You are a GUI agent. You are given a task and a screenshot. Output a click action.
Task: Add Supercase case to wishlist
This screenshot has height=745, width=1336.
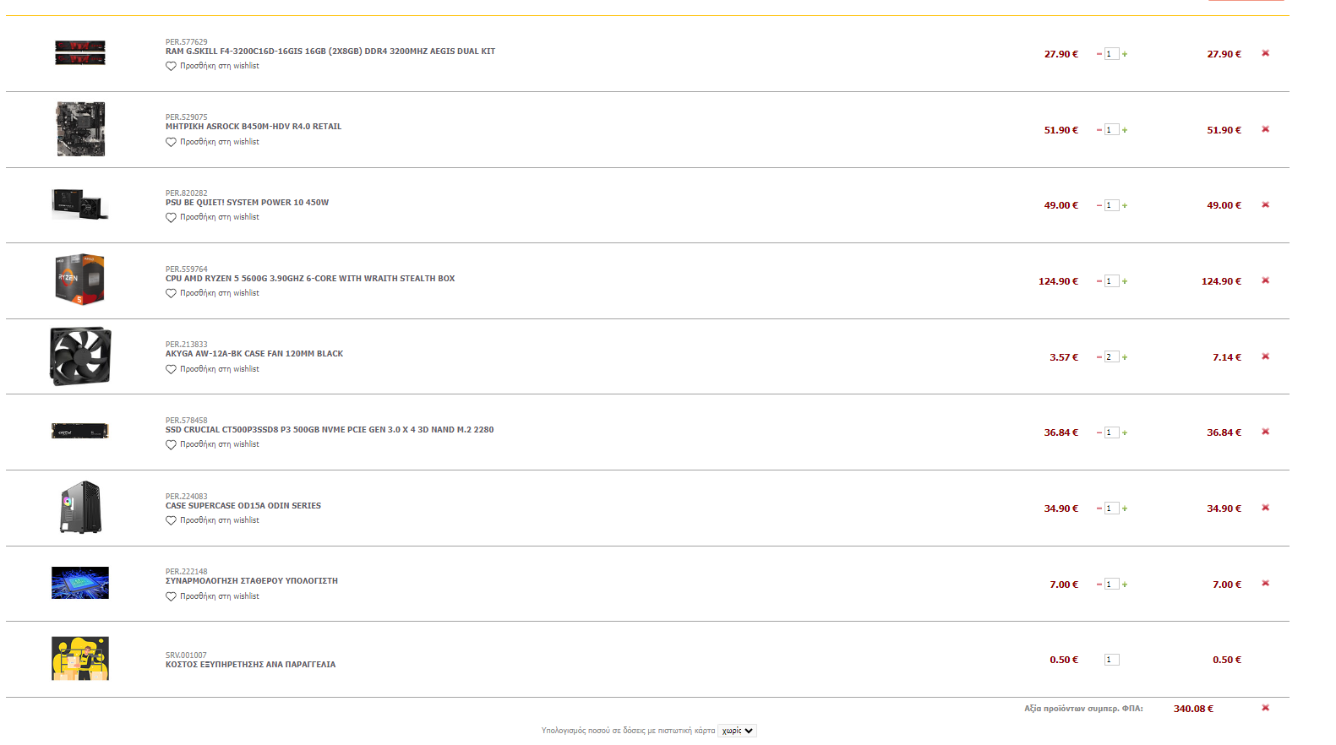(212, 520)
